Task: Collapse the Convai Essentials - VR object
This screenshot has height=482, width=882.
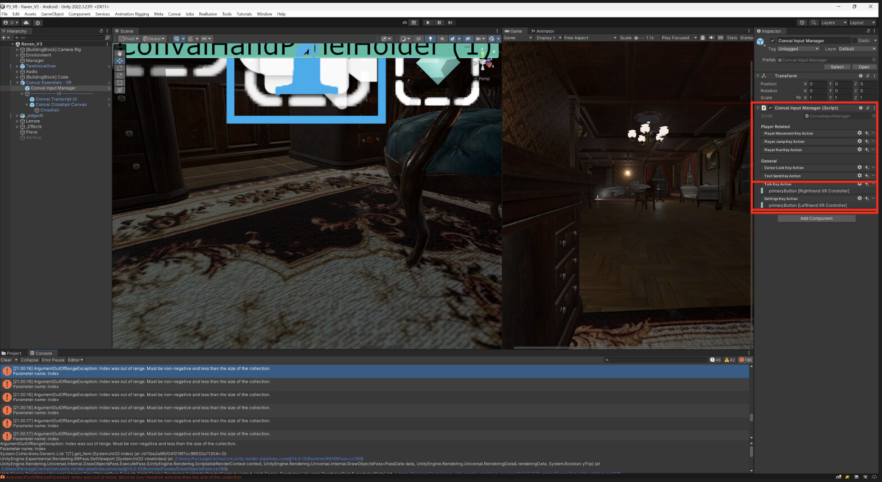Action: 17,83
